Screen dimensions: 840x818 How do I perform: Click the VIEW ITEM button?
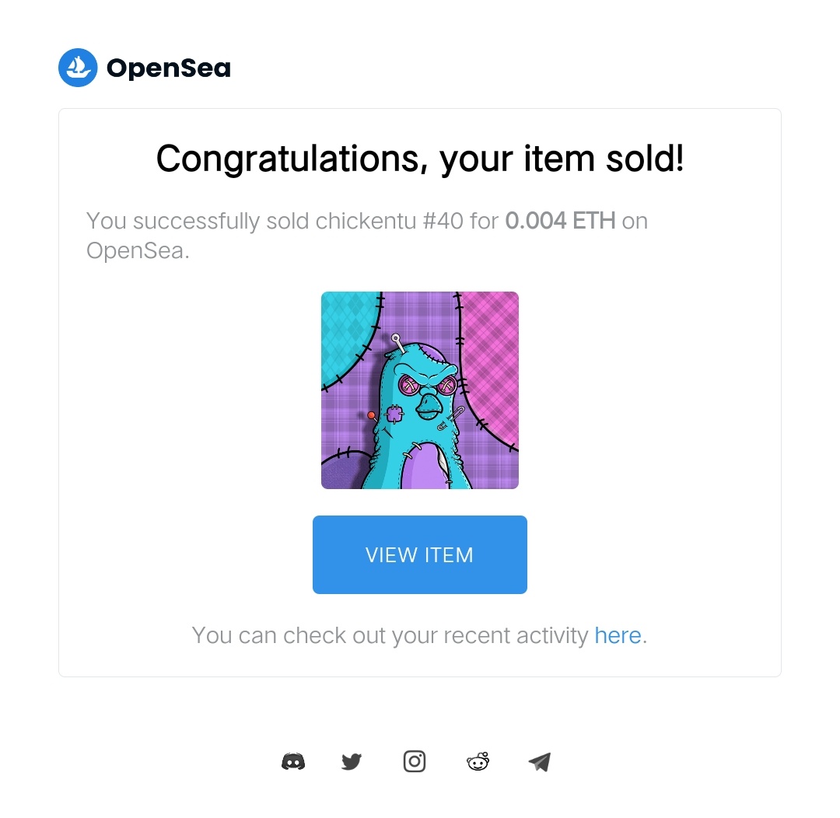[x=419, y=554]
